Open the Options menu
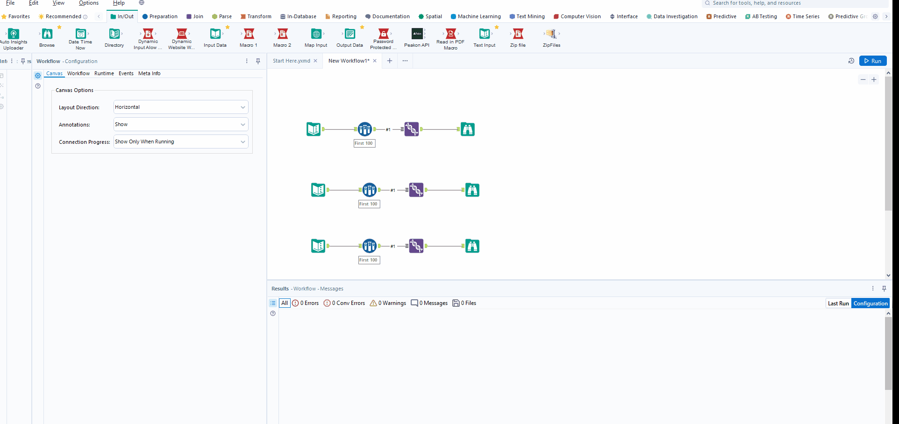Viewport: 899px width, 424px height. 88,3
